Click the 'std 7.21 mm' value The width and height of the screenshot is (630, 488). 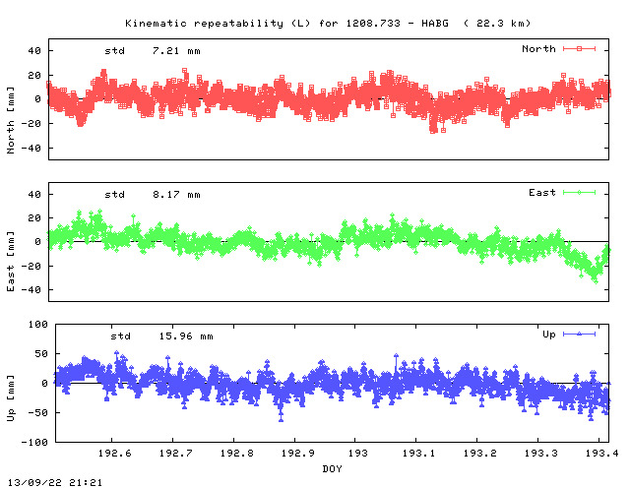click(x=153, y=51)
